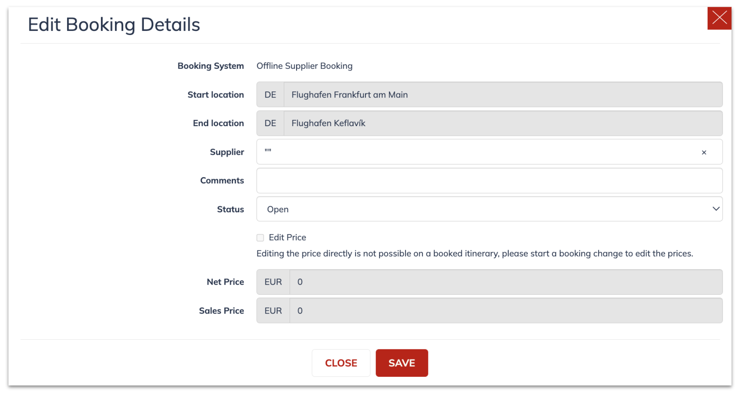This screenshot has width=740, height=396.
Task: Click the Supplier label
Action: point(227,152)
